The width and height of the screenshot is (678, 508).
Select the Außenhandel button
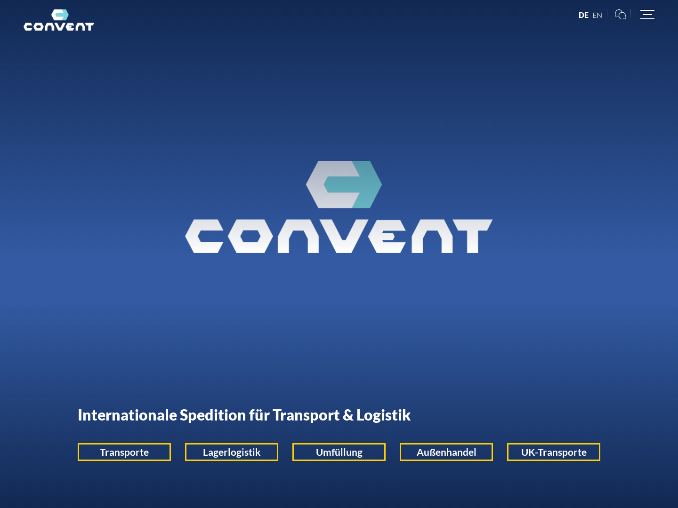pyautogui.click(x=446, y=452)
